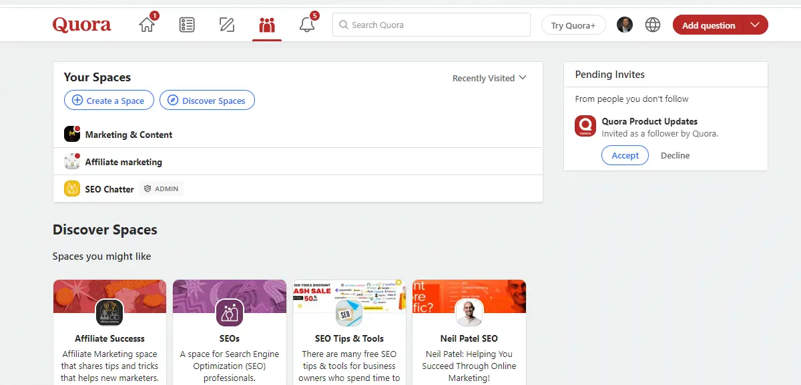Click the Discover Spaces section heading
The height and width of the screenshot is (385, 801).
click(x=105, y=230)
